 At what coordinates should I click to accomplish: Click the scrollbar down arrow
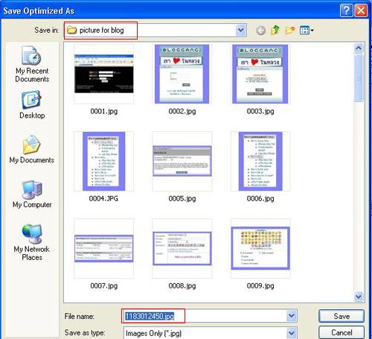click(x=359, y=297)
